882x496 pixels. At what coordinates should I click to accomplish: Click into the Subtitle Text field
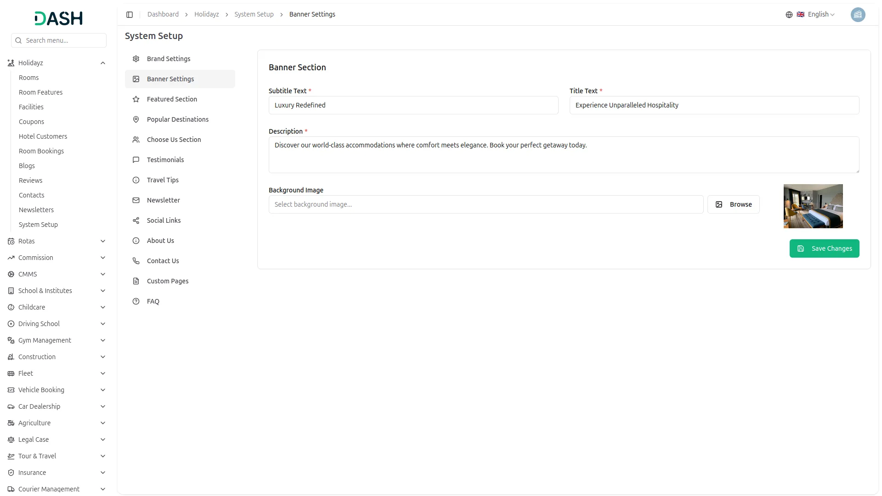tap(413, 105)
